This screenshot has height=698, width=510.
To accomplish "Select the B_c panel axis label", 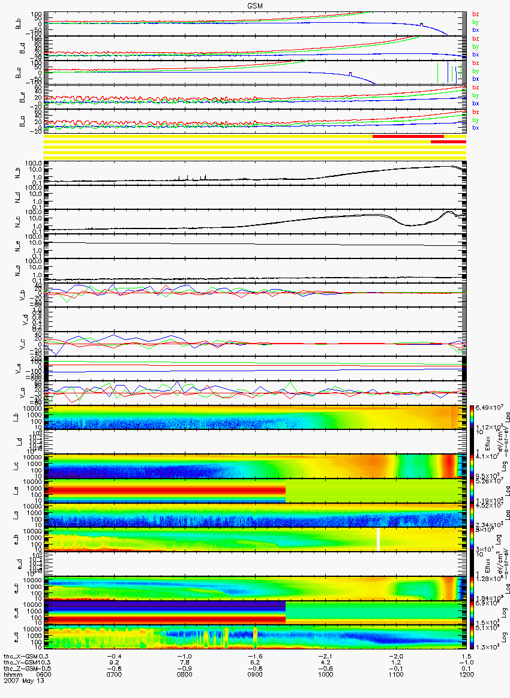I will pyautogui.click(x=18, y=73).
